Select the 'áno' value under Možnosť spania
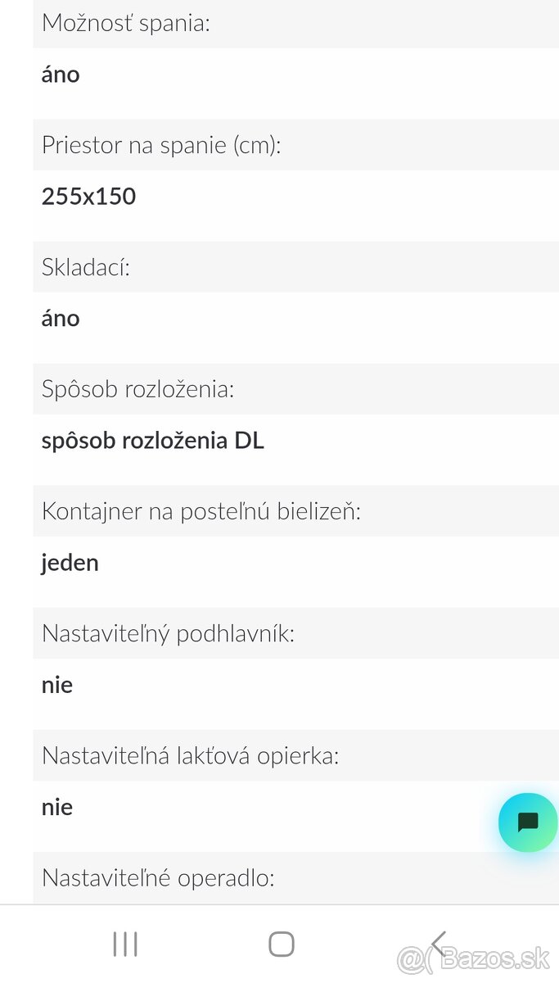 coord(61,75)
